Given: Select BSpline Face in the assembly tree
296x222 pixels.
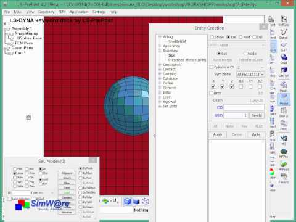Looking at the screenshot, I should (x=29, y=38).
